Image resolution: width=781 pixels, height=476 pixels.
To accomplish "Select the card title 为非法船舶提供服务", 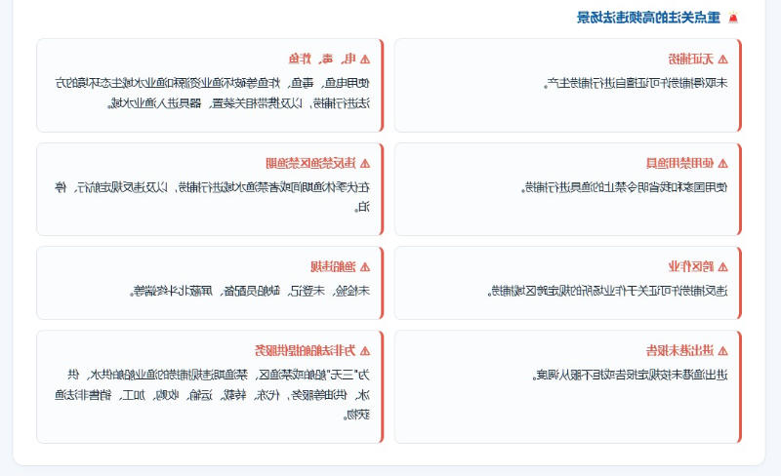I will (x=306, y=350).
